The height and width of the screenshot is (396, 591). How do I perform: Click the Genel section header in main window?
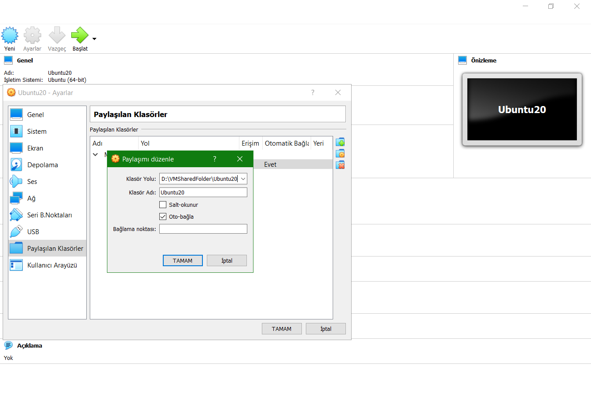point(25,60)
